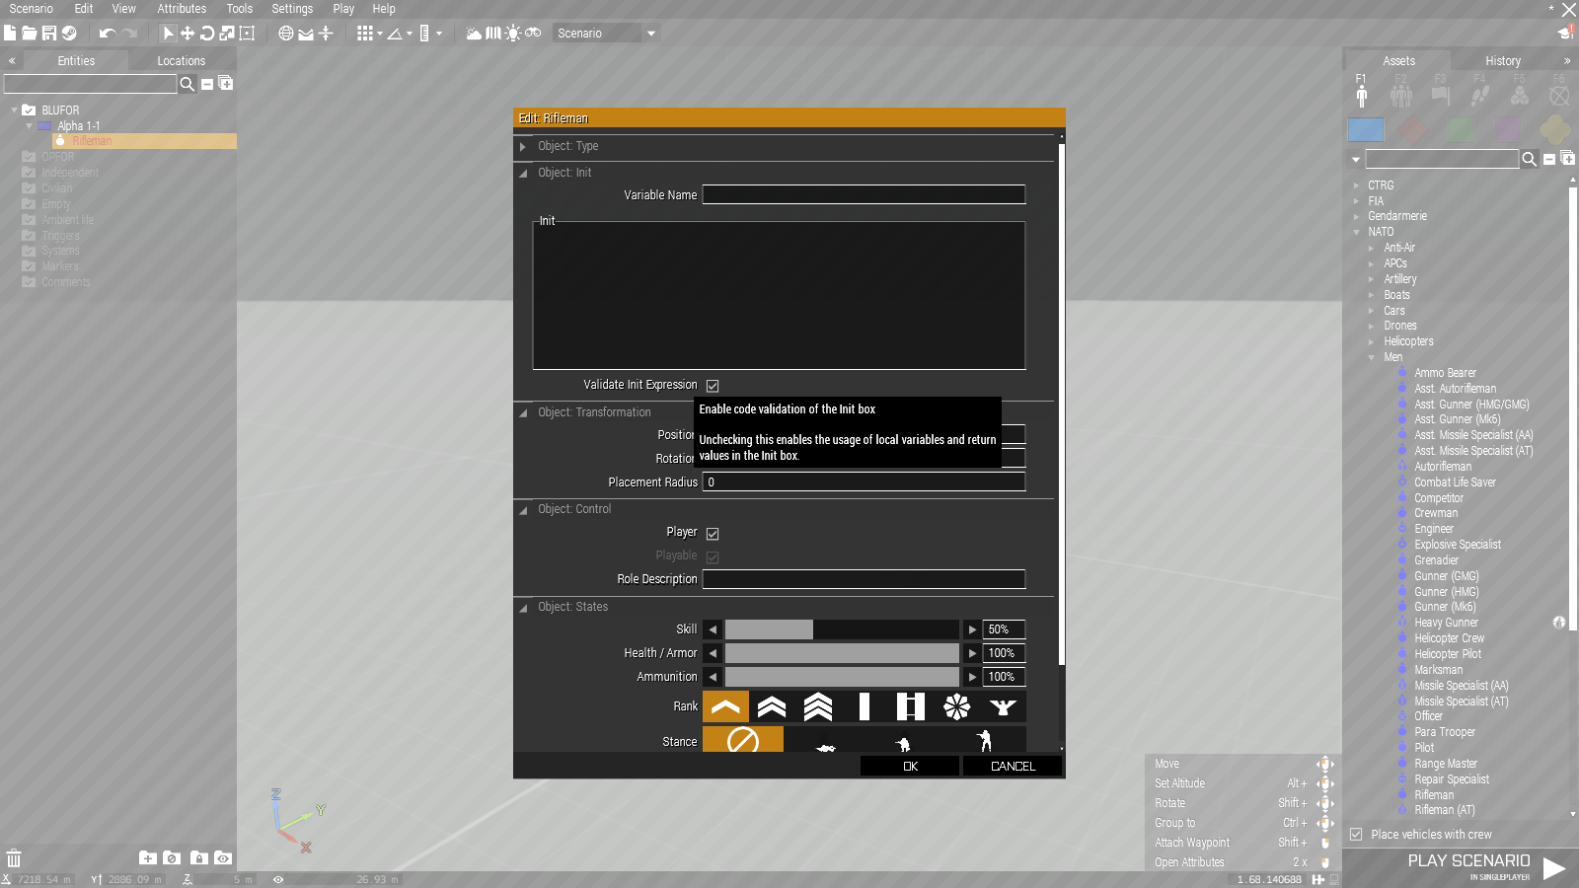Collapse the Object: Transformation section

coord(523,412)
